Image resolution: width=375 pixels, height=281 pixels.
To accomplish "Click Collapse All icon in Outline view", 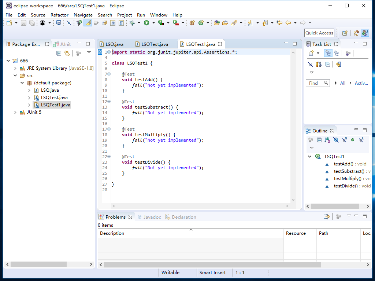I will tap(319, 140).
